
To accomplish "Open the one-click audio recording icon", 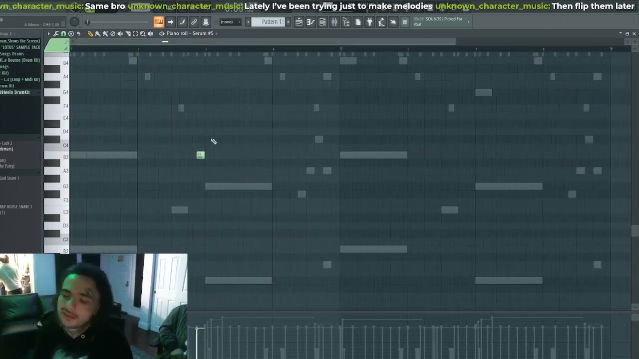I will coord(393,22).
